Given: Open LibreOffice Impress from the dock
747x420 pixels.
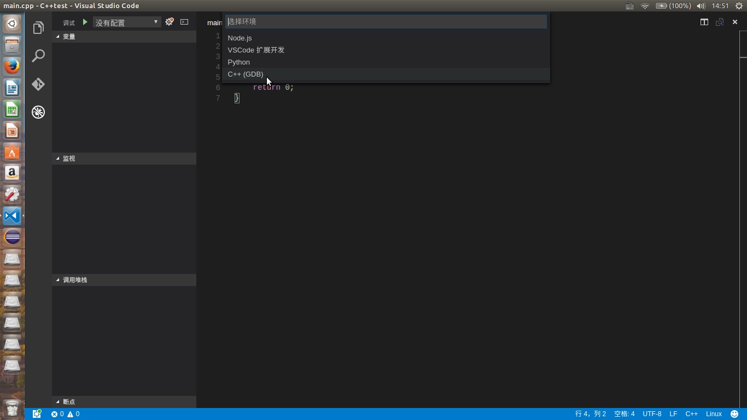Looking at the screenshot, I should [x=12, y=130].
